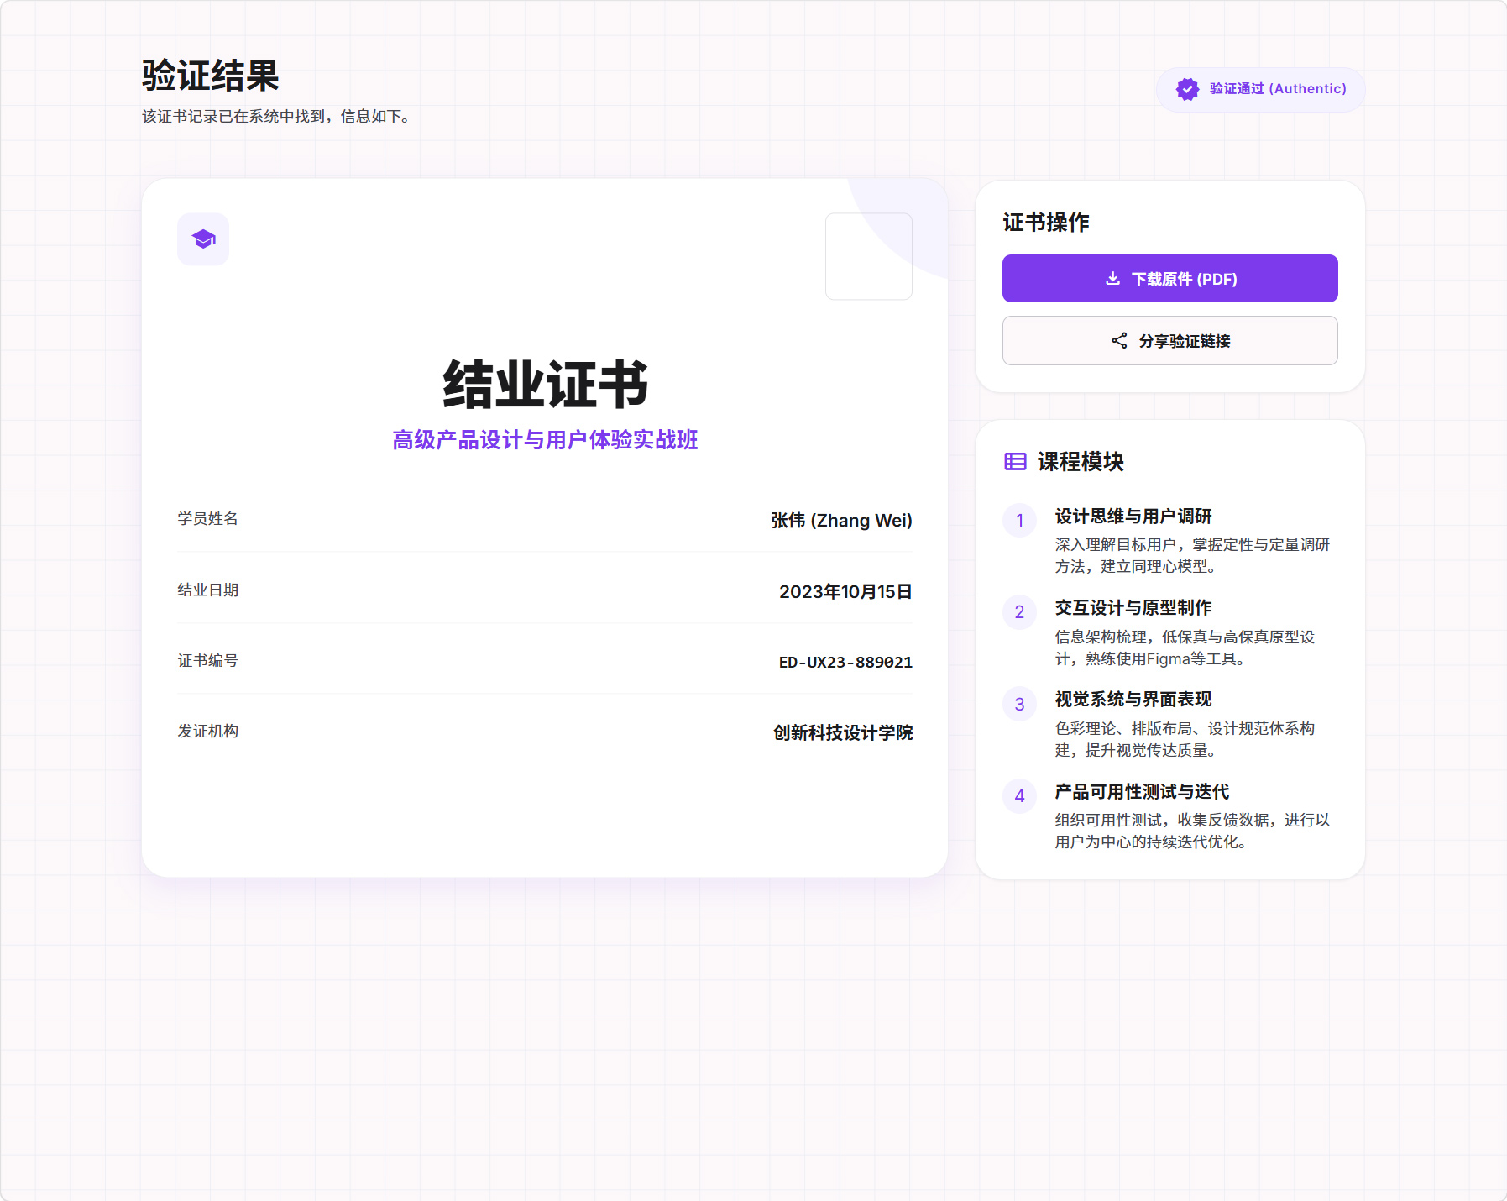Click the number 2 circle for 交互设计与原型制作

[x=1019, y=611]
